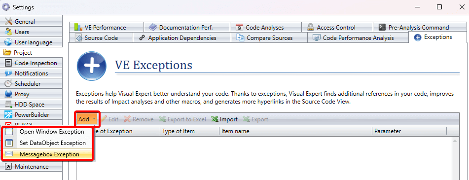
Task: Click the exceptions list scrollbar up arrow
Action: pos(455,141)
